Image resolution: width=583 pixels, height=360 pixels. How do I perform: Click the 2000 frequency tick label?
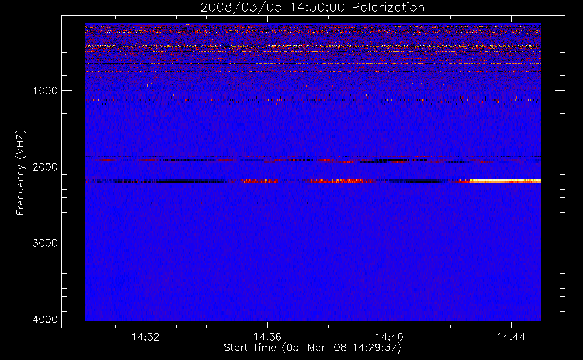[45, 167]
